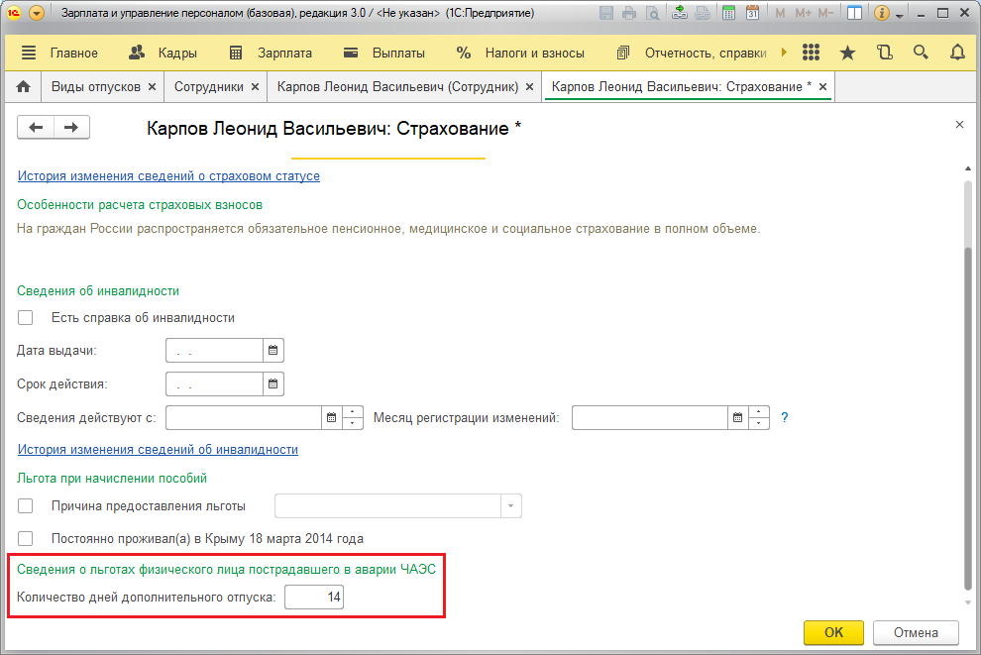Check Есть справка об инвалидности
The width and height of the screenshot is (981, 655).
26,318
